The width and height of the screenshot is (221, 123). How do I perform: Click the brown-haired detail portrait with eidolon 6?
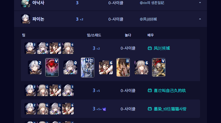tap(106, 67)
